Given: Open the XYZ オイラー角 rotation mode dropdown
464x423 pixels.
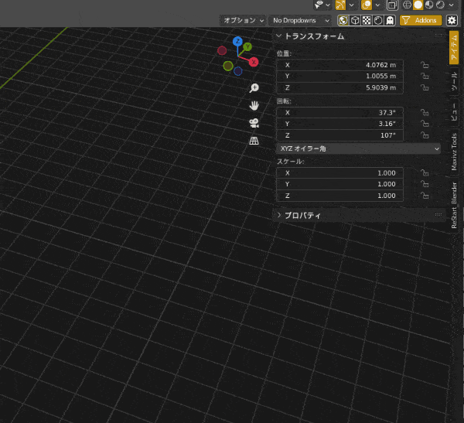Looking at the screenshot, I should click(358, 148).
